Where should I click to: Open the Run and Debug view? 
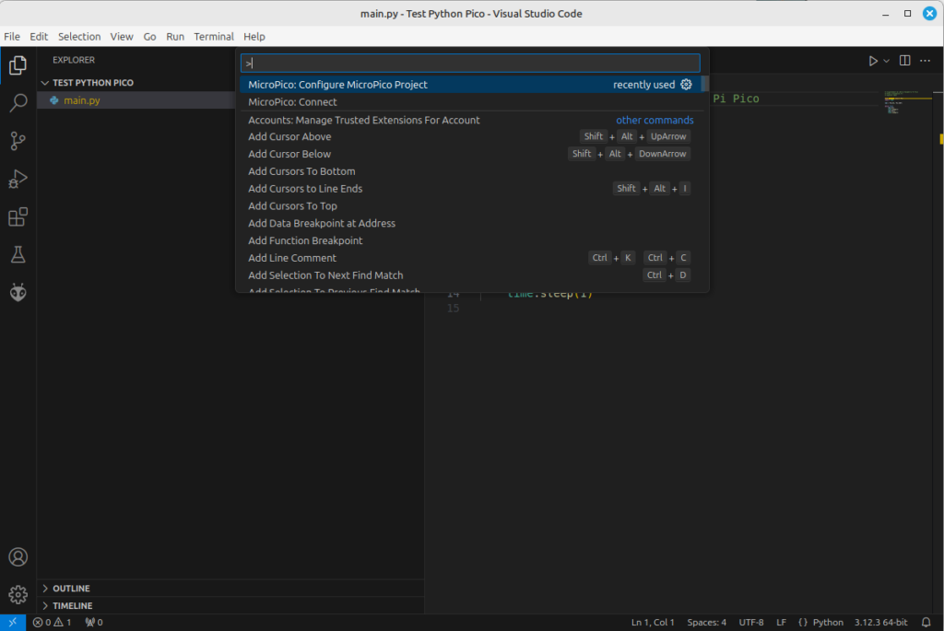18,179
